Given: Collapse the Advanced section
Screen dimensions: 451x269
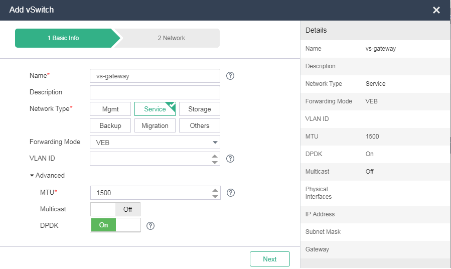Looking at the screenshot, I should (47, 176).
